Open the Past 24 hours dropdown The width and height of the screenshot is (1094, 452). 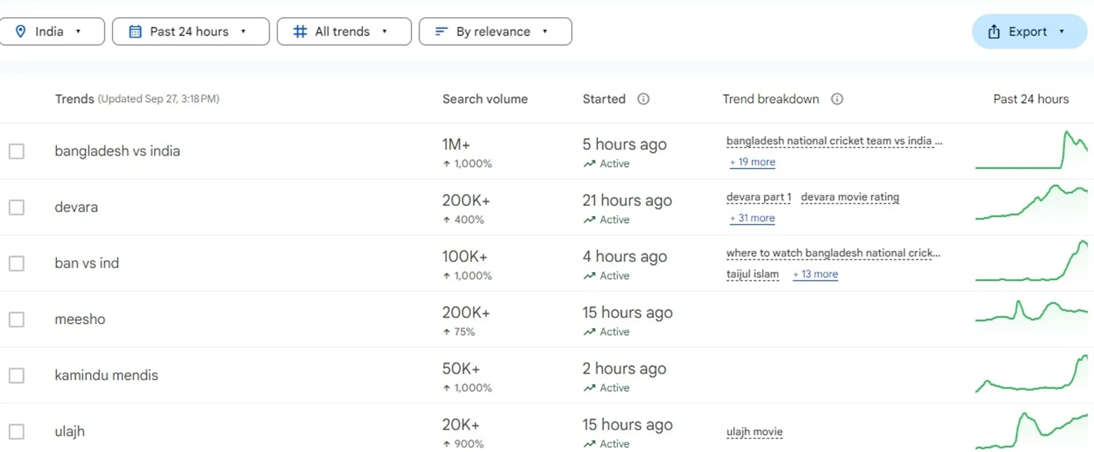point(190,31)
